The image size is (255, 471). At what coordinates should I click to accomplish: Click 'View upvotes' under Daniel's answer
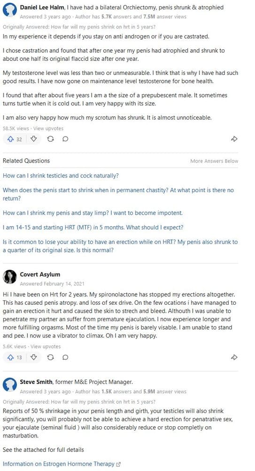tap(48, 128)
